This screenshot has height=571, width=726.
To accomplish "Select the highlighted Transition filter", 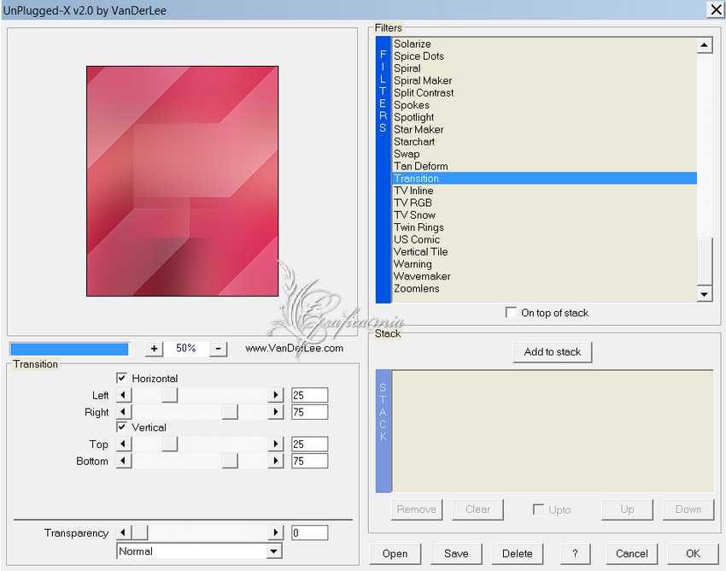I will (545, 179).
